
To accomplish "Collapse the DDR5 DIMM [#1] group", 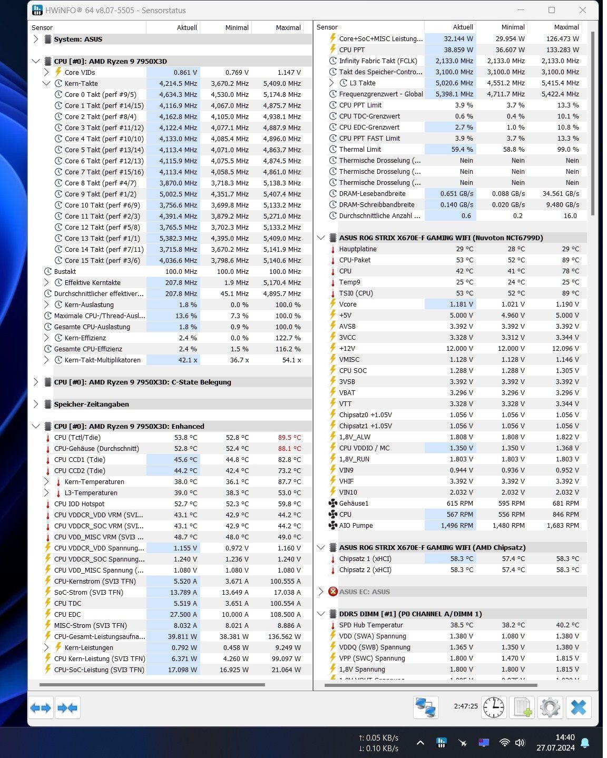I will click(320, 614).
